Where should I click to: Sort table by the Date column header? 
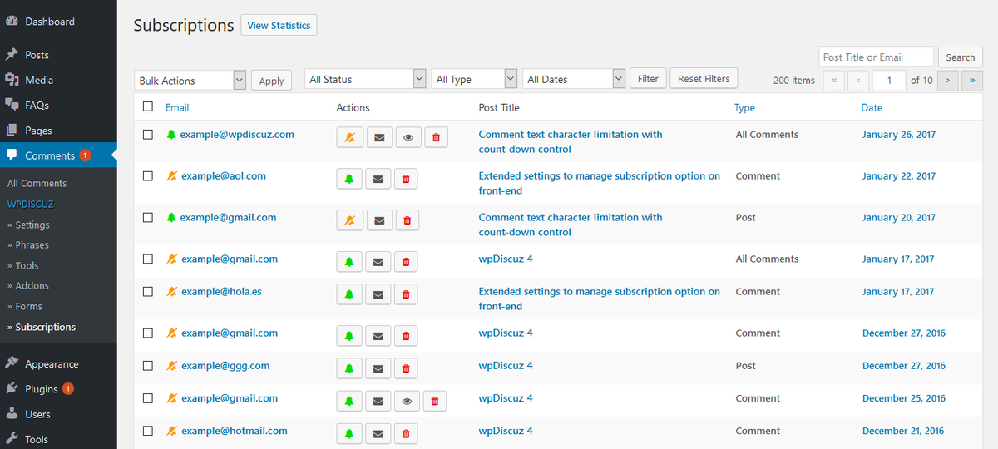pos(872,107)
